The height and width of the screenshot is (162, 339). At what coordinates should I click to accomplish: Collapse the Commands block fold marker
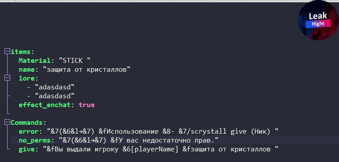(x=8, y=122)
